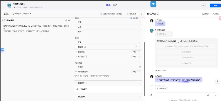The height and width of the screenshot is (101, 221).
Task: Add a 背景图片 with plus icon
Action: tap(140, 97)
